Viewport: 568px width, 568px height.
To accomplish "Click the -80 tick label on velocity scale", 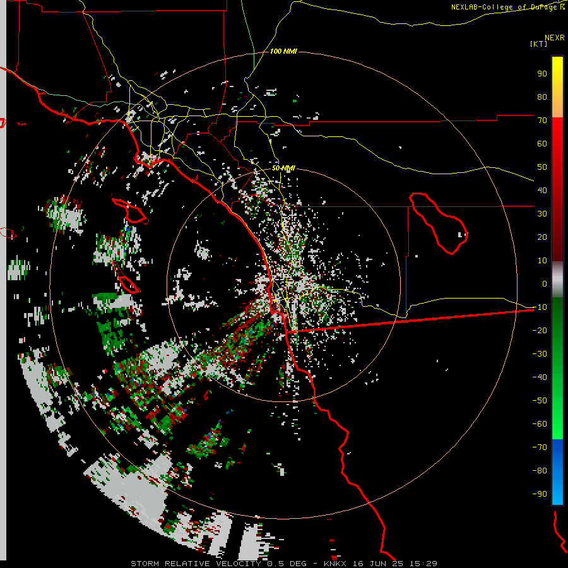I will click(540, 471).
